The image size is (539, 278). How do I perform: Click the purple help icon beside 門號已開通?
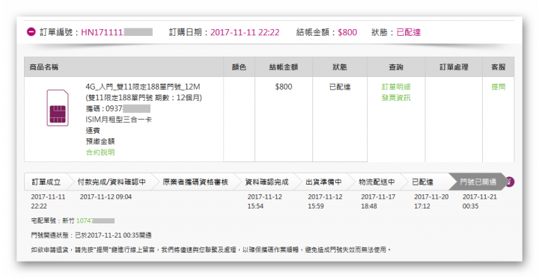click(x=510, y=182)
